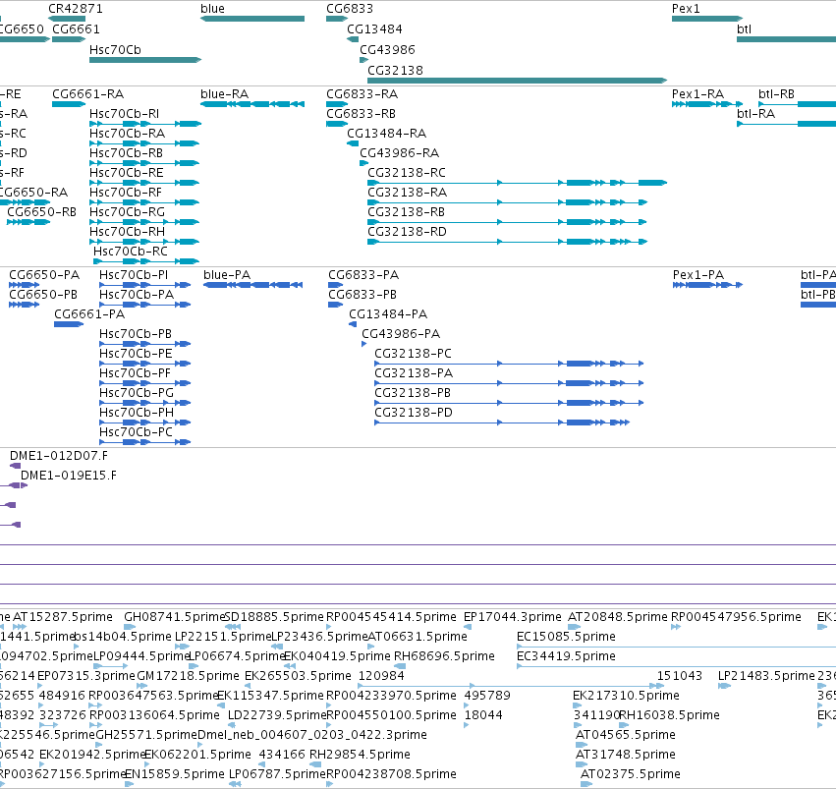Select protein Hsc70Cb-PI
This screenshot has width=836, height=789.
point(145,285)
